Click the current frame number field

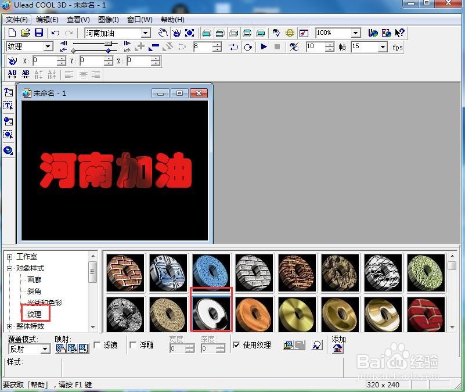(203, 47)
